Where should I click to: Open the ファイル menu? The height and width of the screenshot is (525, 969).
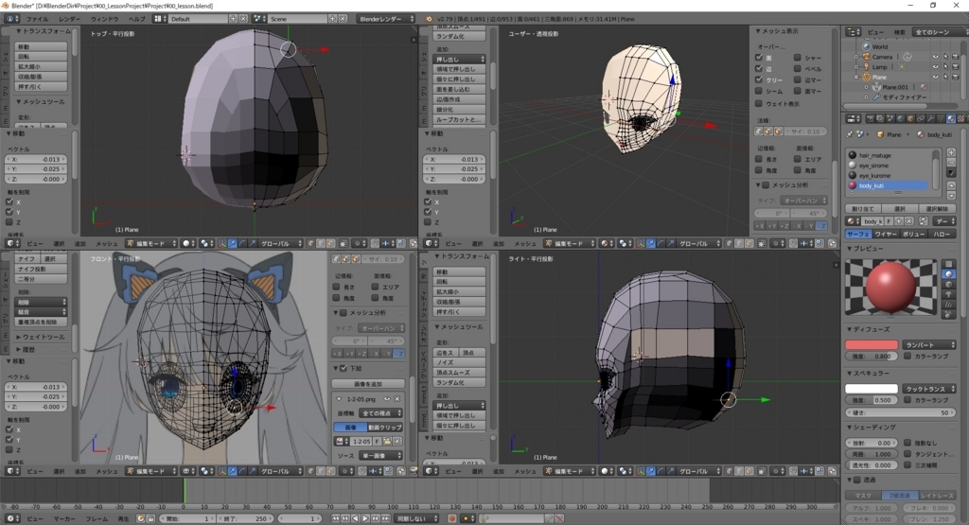pyautogui.click(x=37, y=18)
